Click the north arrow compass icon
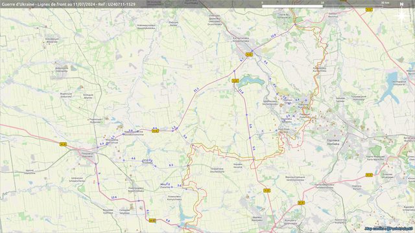Screen dimensions: 415x233 [402, 13]
